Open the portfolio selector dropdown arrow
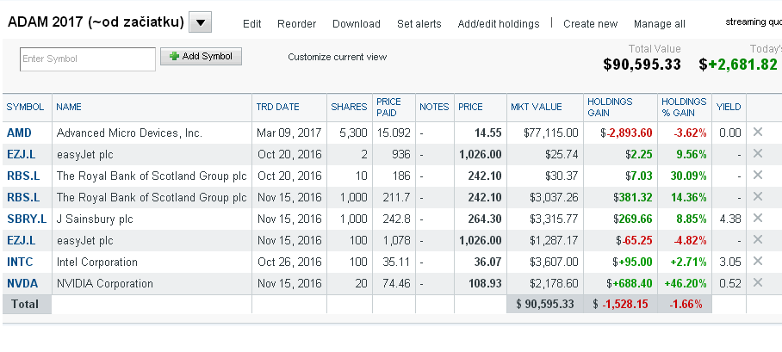The width and height of the screenshot is (782, 352). [x=200, y=22]
